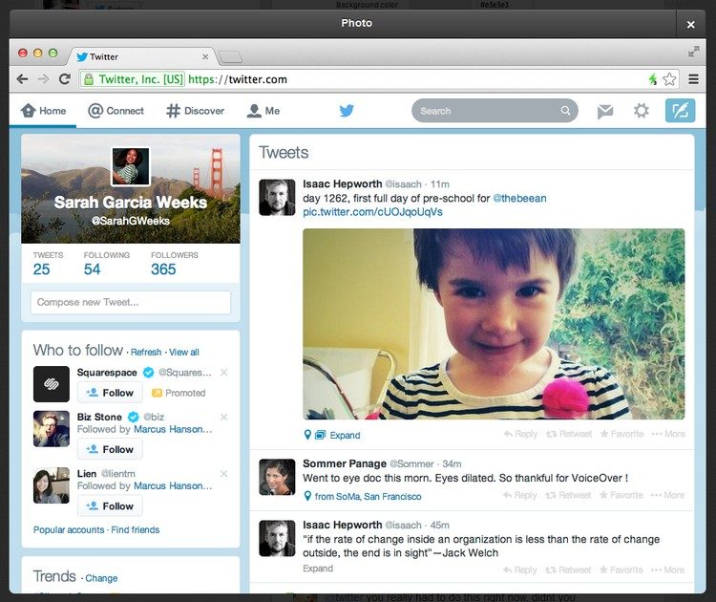Dismiss the Squarespace follow suggestion
716x602 pixels.
(224, 373)
